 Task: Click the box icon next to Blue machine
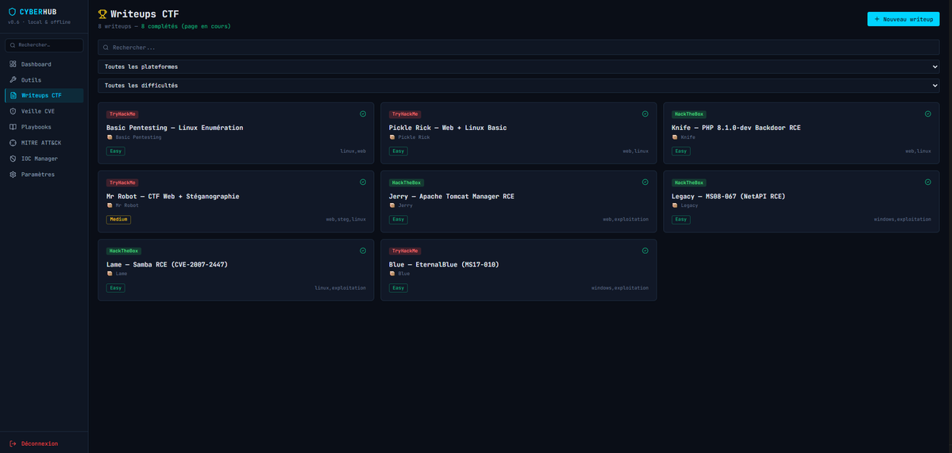tap(392, 274)
